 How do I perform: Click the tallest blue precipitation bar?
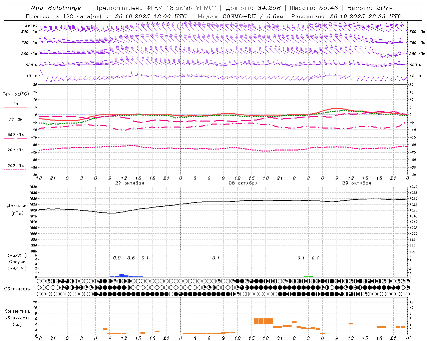pyautogui.click(x=121, y=275)
